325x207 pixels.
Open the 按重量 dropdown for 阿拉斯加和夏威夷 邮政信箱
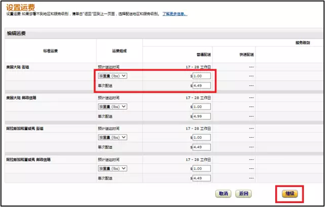click(112, 168)
